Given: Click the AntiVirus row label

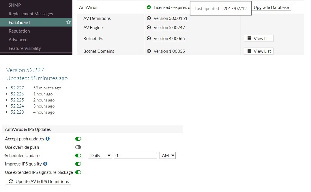Looking at the screenshot, I should (x=88, y=7).
